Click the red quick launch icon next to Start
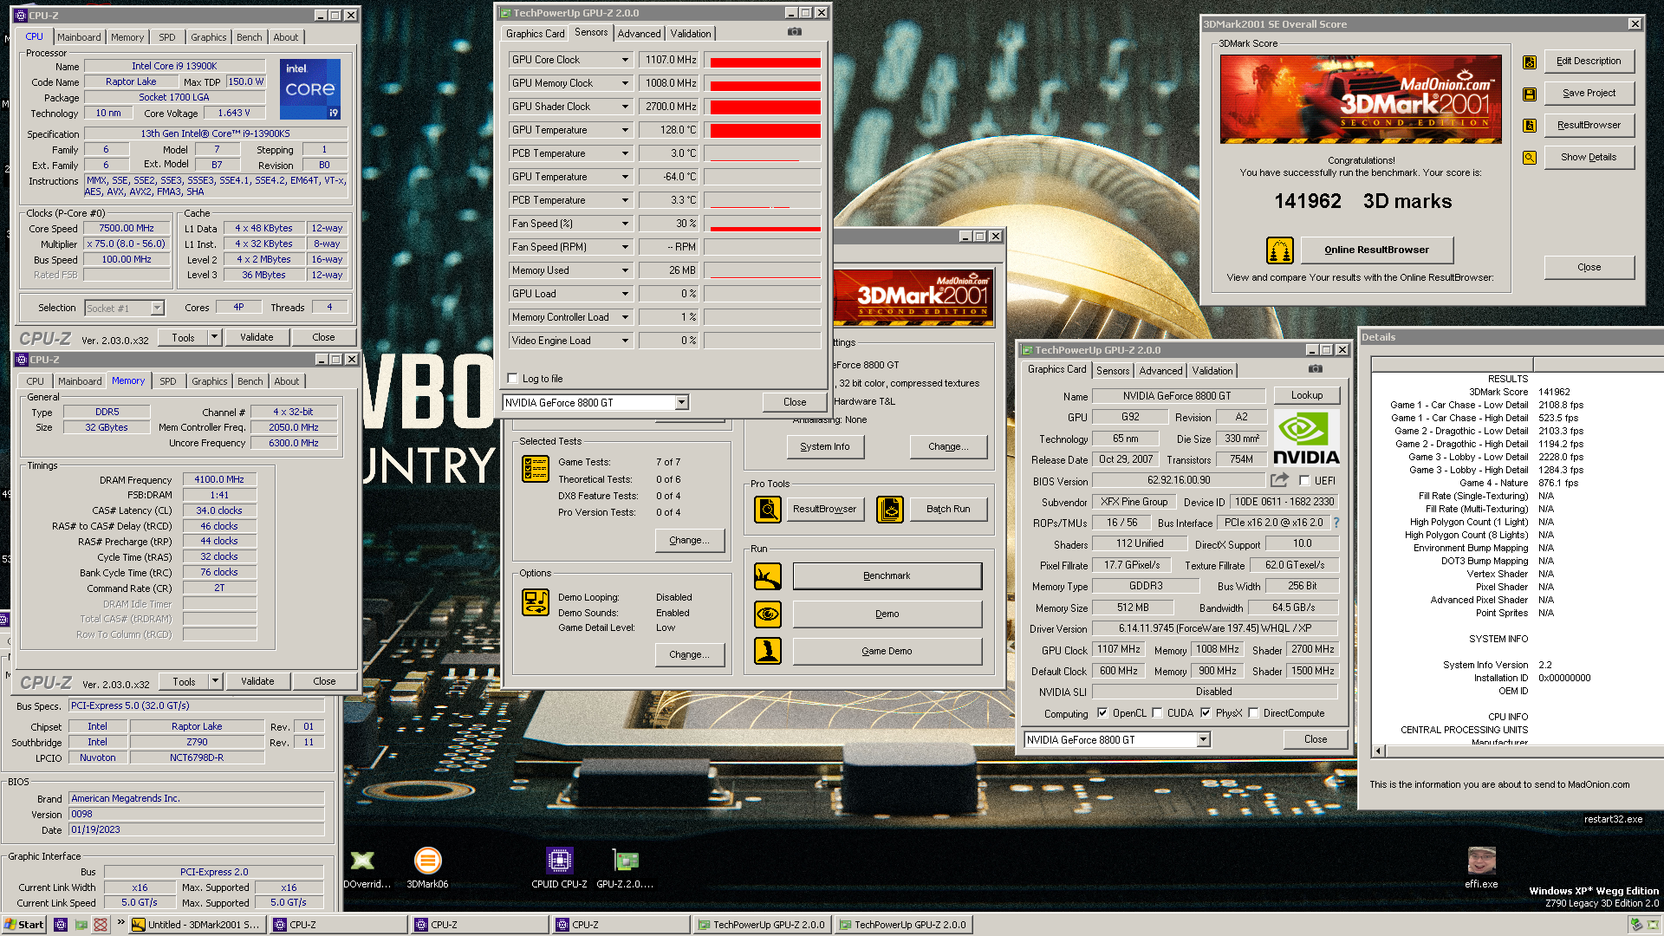The width and height of the screenshot is (1664, 936). pos(101,925)
